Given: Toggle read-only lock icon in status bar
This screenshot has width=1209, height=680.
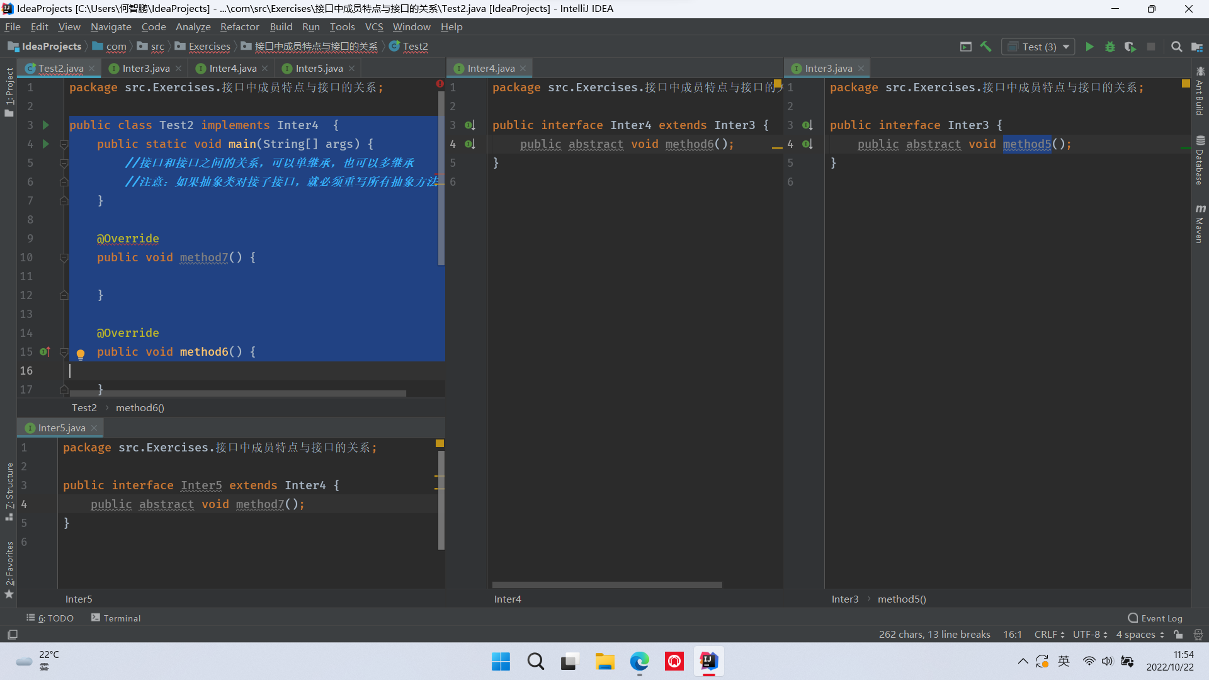Looking at the screenshot, I should [1178, 635].
